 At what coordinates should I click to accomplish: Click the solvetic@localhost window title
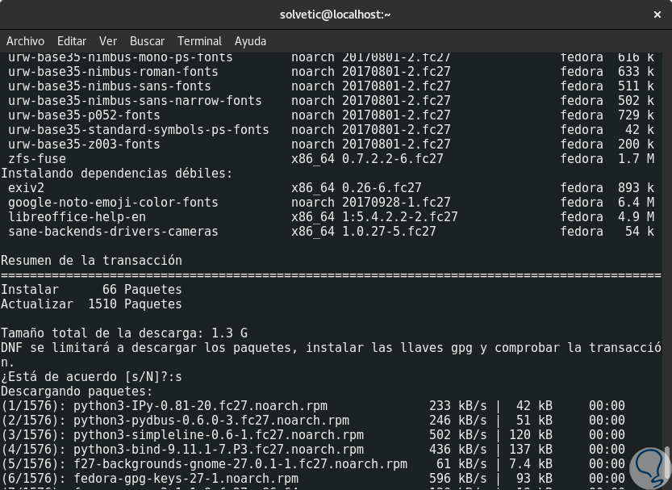coord(335,15)
